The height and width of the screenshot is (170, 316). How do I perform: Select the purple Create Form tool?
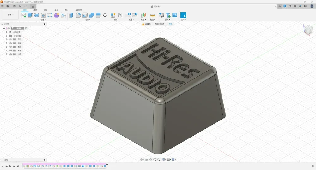pos(57,15)
